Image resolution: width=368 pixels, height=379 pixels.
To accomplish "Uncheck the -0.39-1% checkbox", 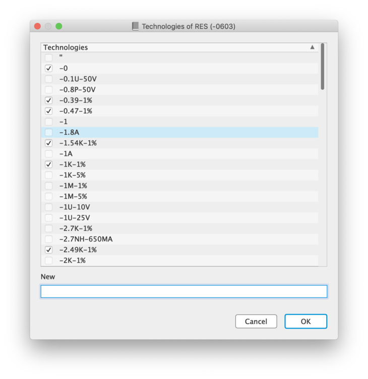I will click(49, 100).
